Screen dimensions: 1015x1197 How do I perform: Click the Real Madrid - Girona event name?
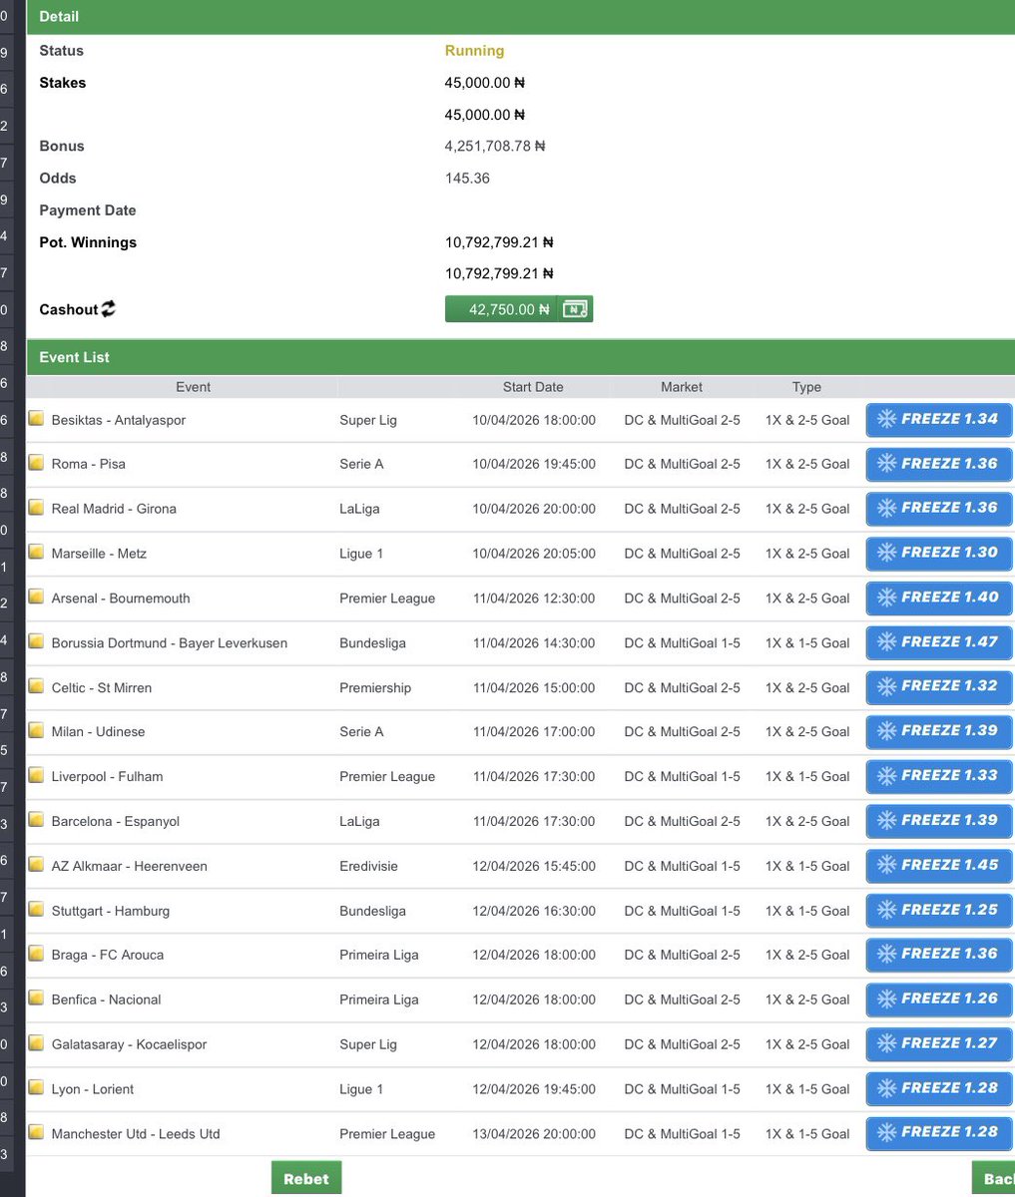[114, 509]
